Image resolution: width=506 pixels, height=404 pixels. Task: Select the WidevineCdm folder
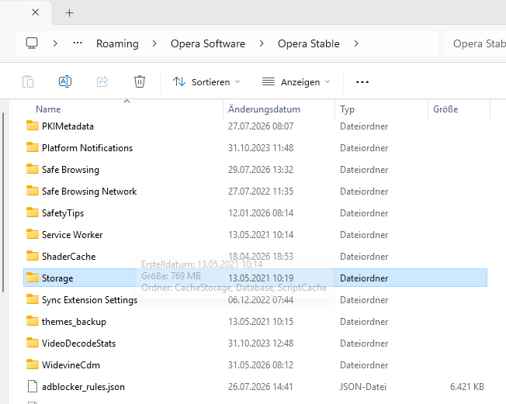255,365
